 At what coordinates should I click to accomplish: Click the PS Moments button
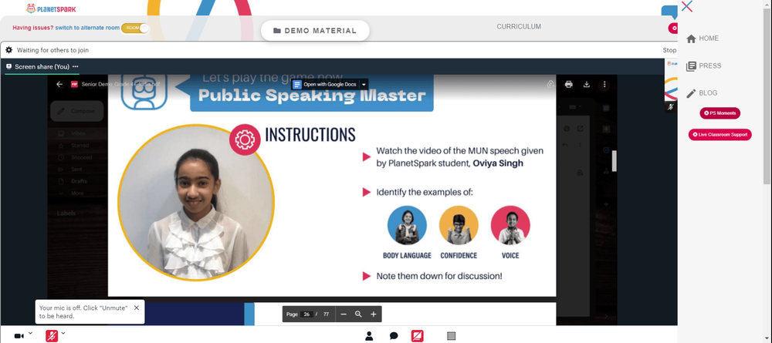[x=720, y=113]
